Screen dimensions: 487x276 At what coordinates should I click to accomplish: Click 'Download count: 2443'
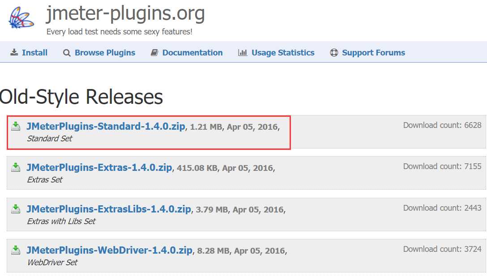coord(442,208)
